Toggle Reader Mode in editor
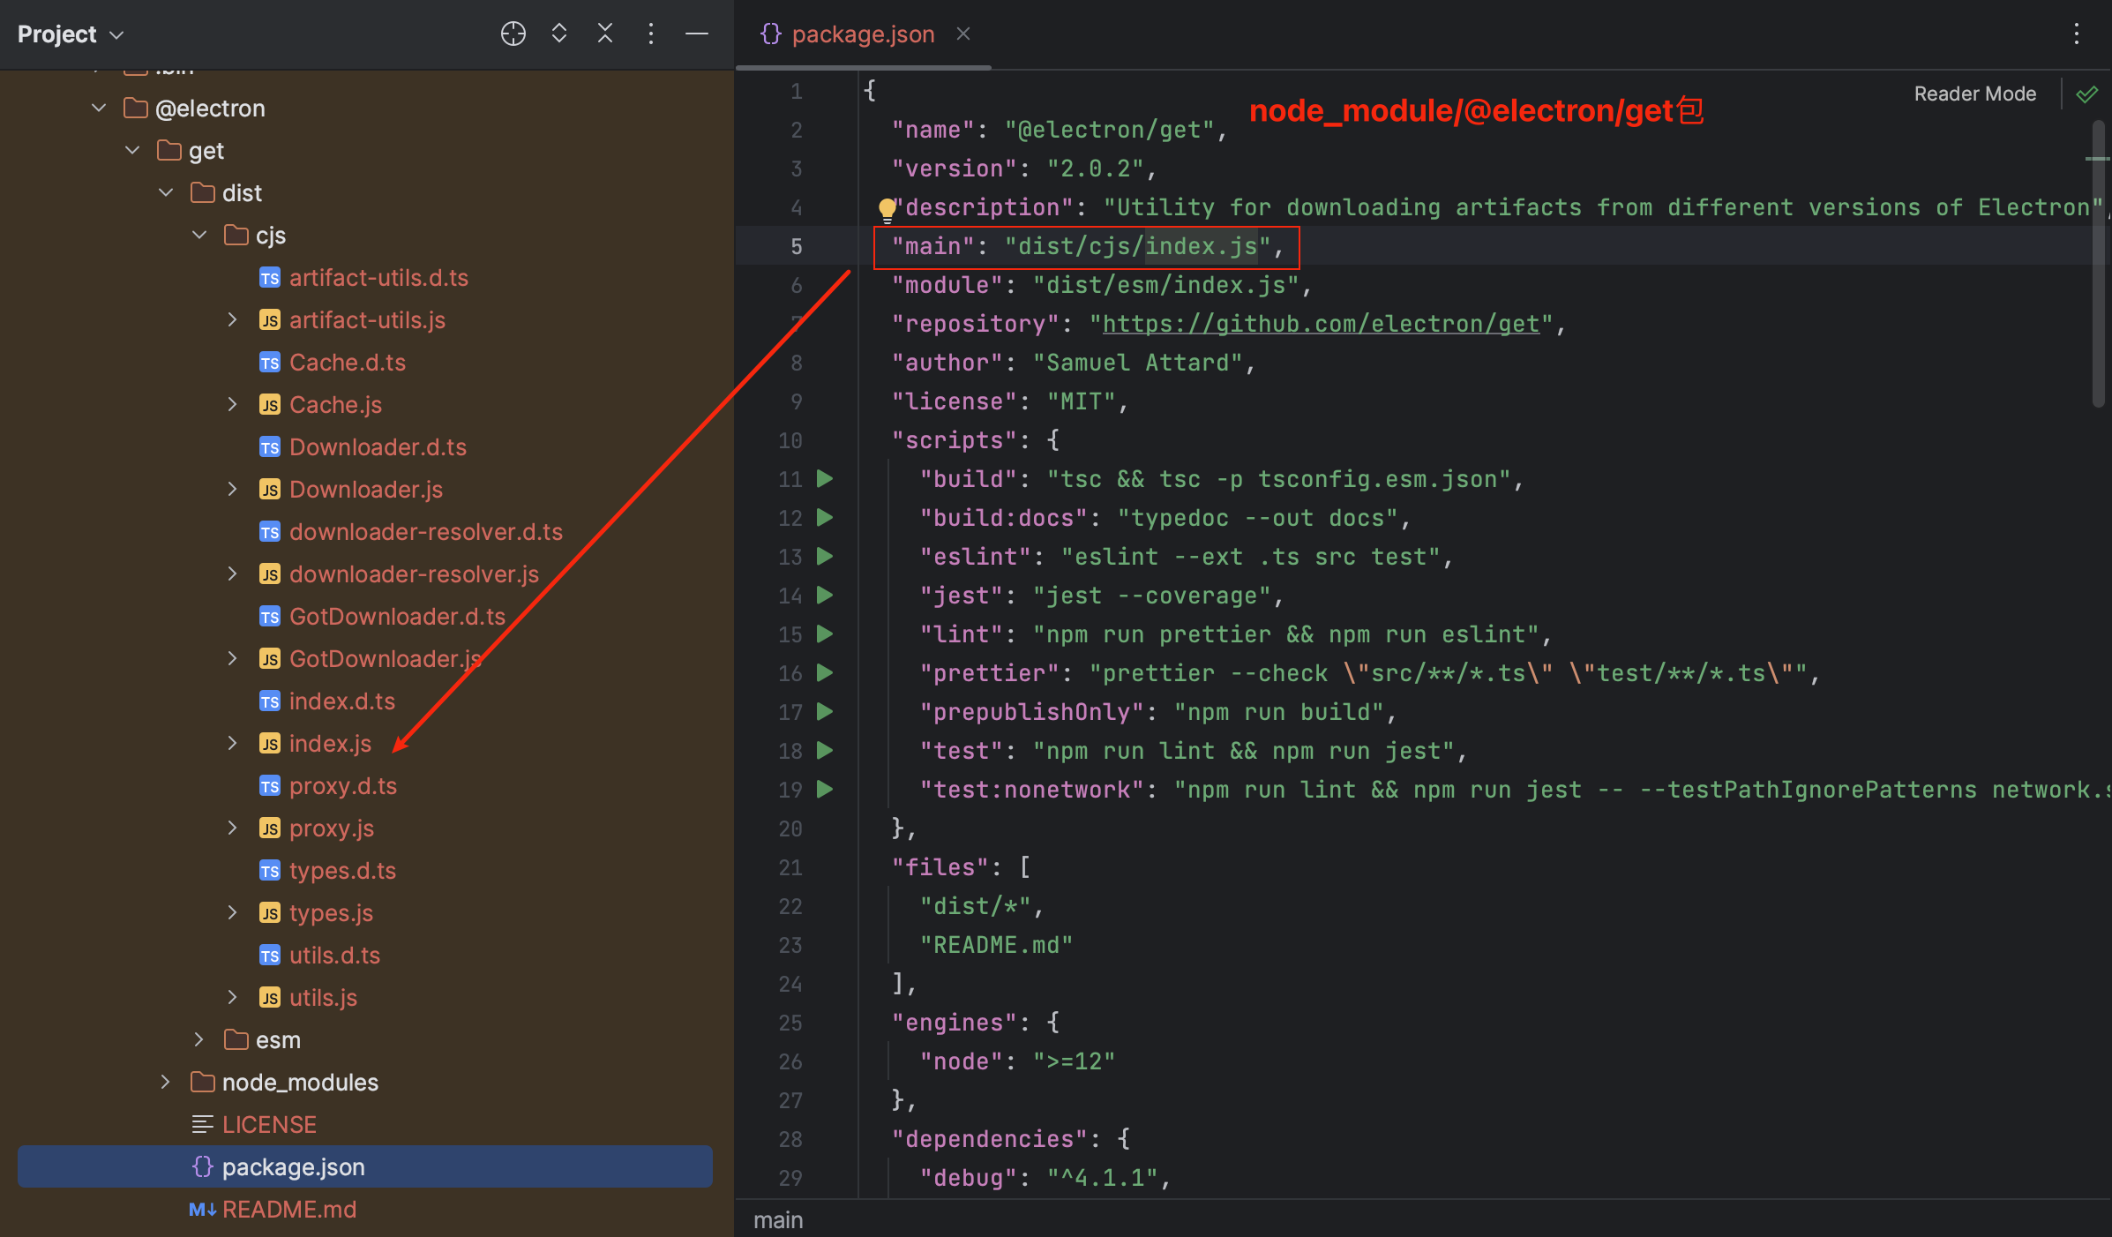The width and height of the screenshot is (2112, 1237). 1974,94
